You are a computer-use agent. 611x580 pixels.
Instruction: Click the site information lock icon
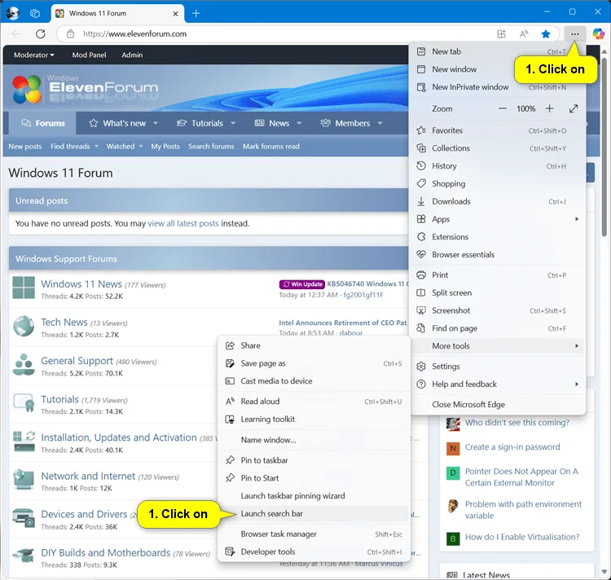[71, 34]
